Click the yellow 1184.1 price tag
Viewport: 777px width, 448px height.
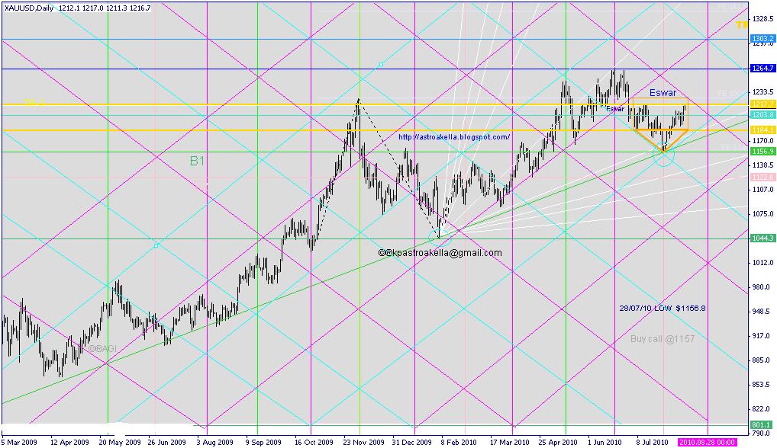tap(762, 130)
